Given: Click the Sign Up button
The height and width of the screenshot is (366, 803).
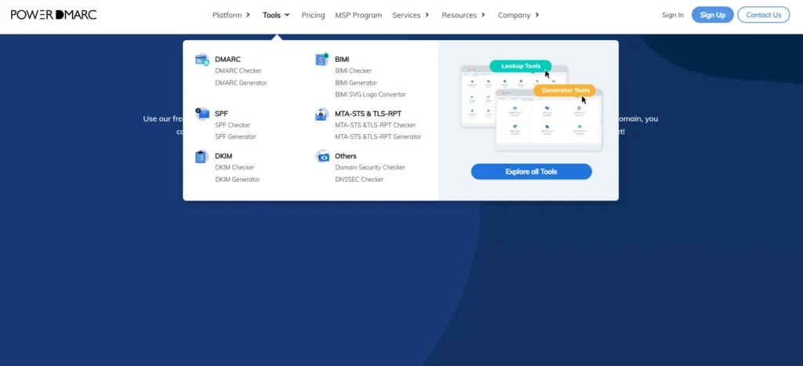Looking at the screenshot, I should coord(712,15).
